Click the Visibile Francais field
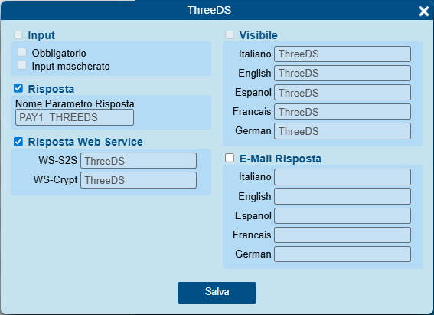The width and height of the screenshot is (434, 315). click(x=343, y=112)
